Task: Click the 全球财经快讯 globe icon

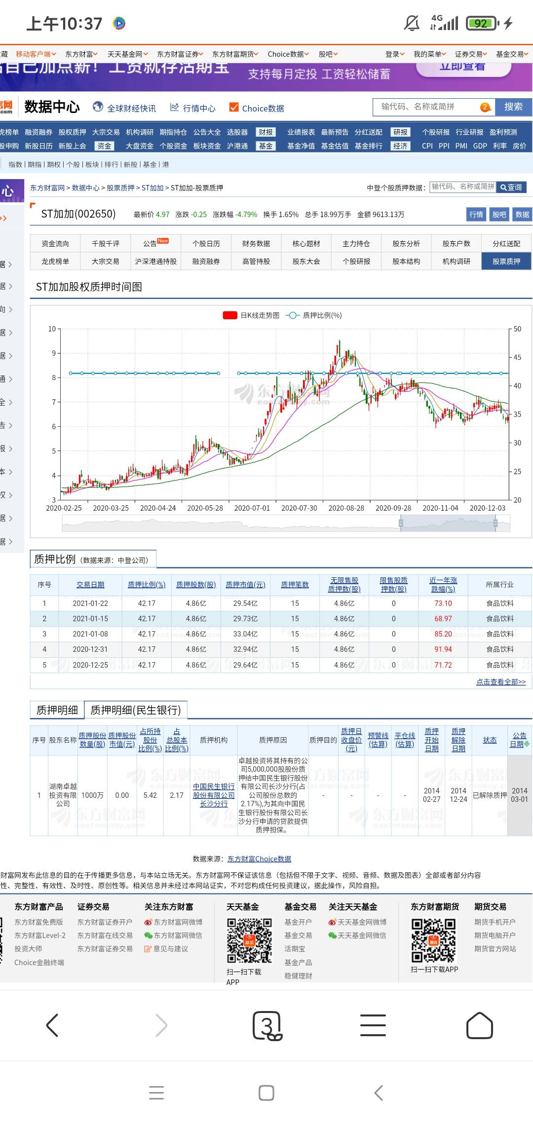Action: click(x=98, y=107)
